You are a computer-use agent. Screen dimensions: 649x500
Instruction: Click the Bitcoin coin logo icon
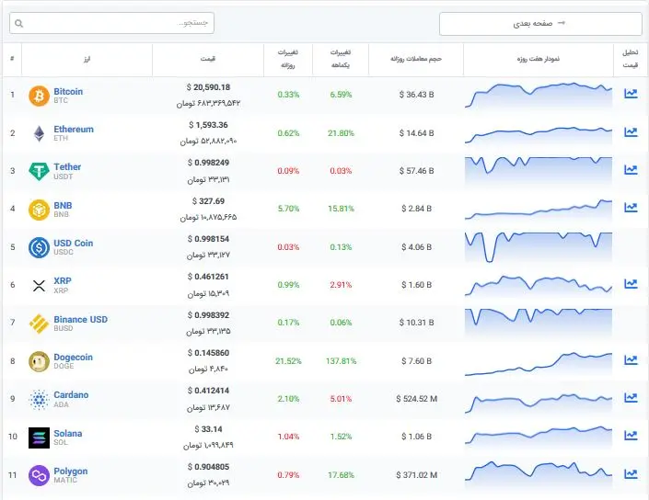[x=39, y=95]
